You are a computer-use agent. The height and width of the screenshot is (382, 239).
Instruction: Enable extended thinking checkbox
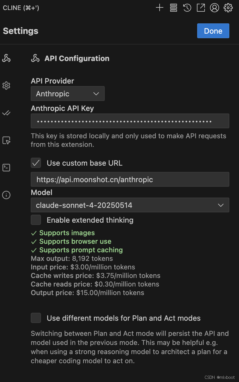pyautogui.click(x=36, y=220)
